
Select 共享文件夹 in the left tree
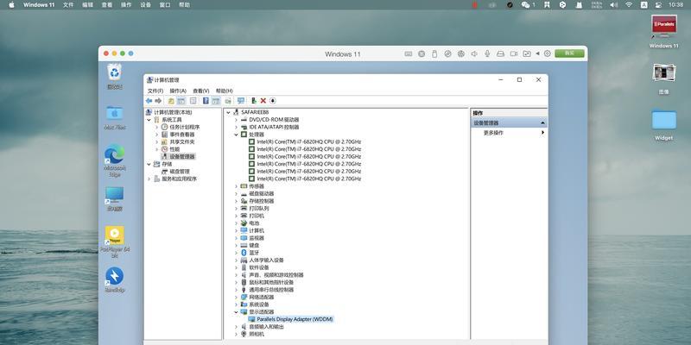(x=182, y=141)
